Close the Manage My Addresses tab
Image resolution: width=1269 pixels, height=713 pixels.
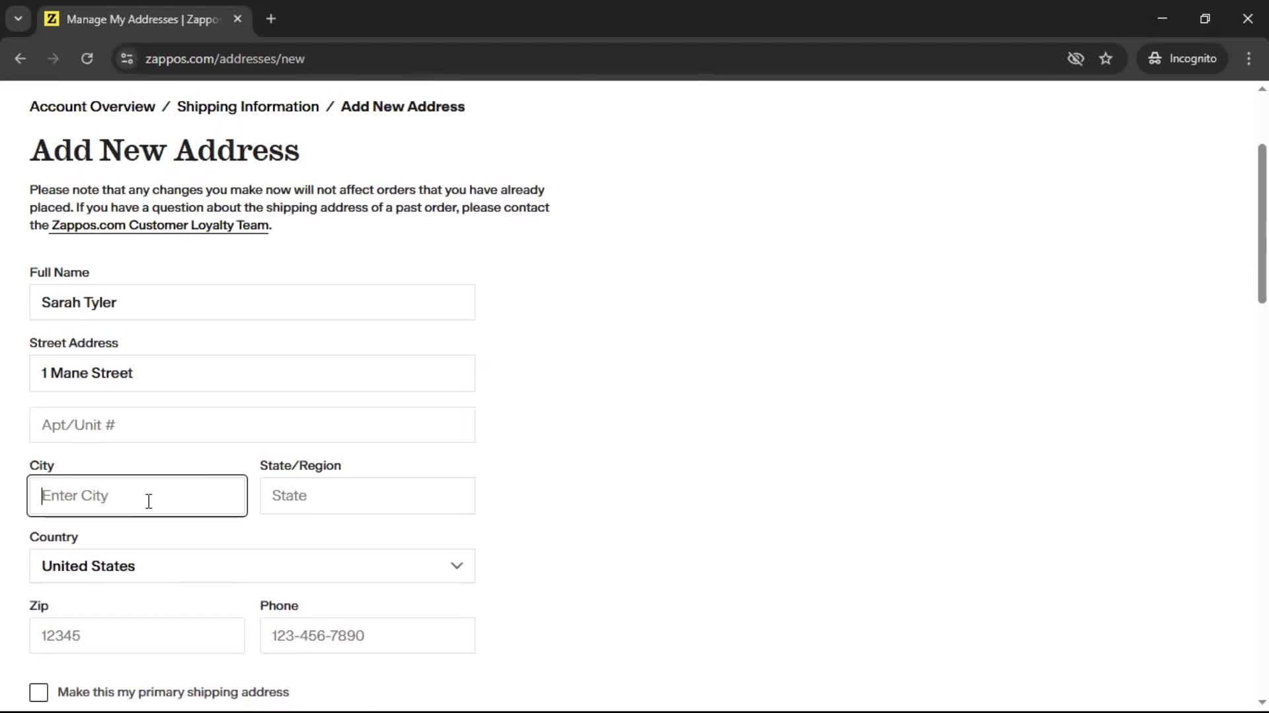pyautogui.click(x=237, y=19)
